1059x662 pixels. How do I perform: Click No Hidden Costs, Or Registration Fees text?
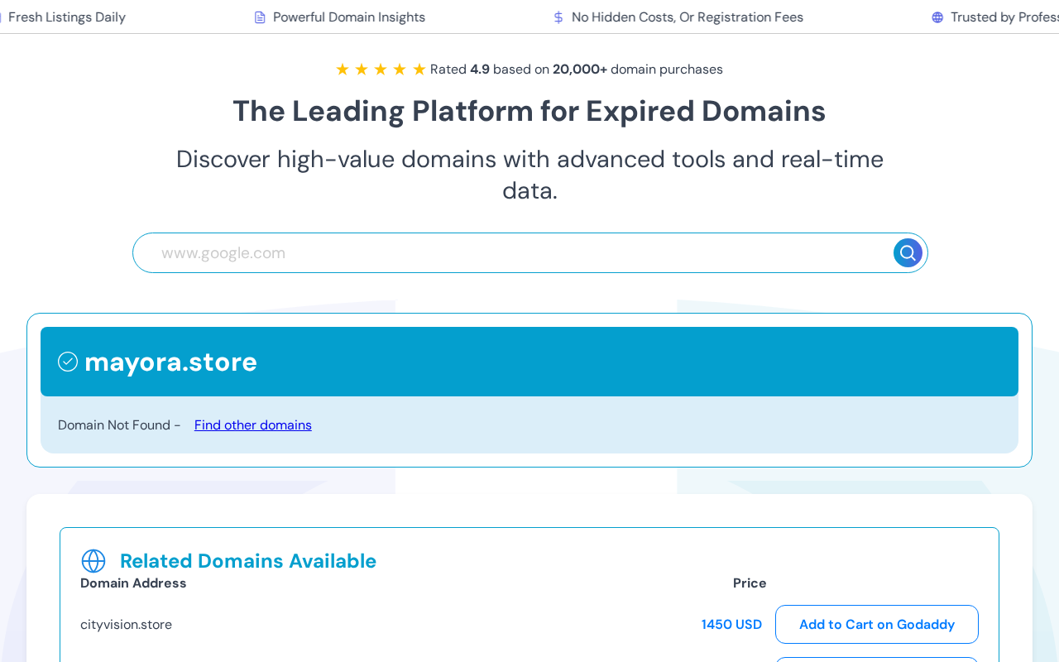point(688,17)
